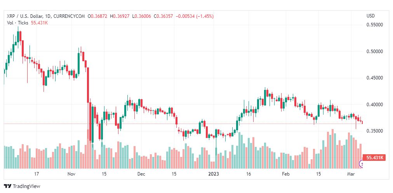Image resolution: width=393 pixels, height=193 pixels.
Task: Click the red change value −0.00534 (−1.45%)
Action: [195, 16]
